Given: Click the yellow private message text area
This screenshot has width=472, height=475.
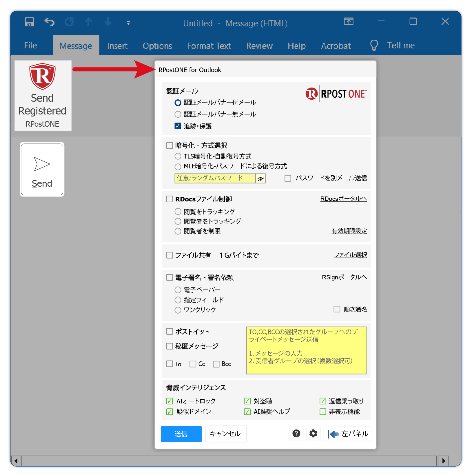Looking at the screenshot, I should click(x=306, y=350).
